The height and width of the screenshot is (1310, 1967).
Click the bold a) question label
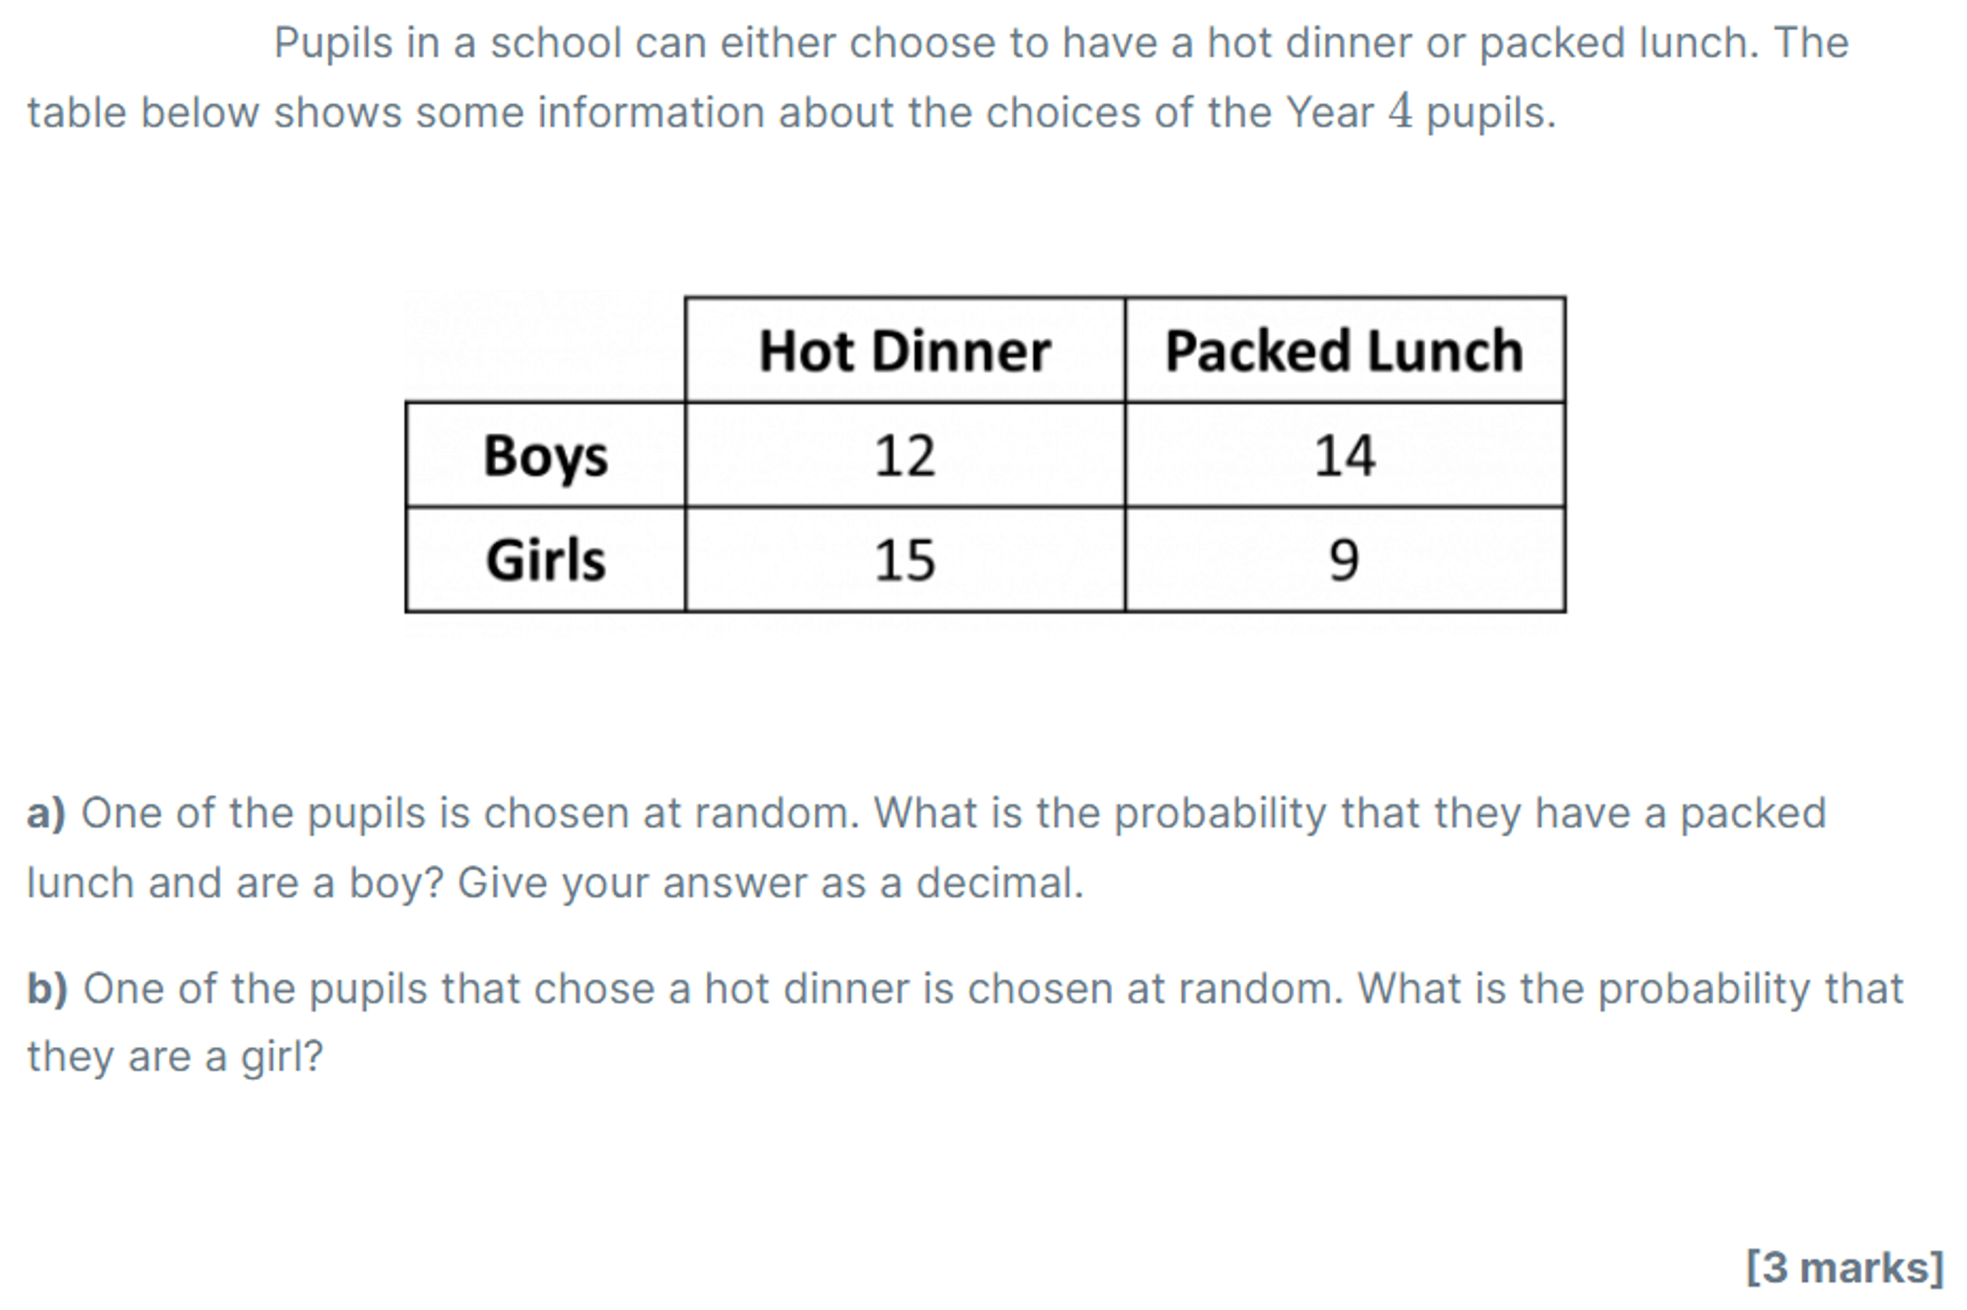[46, 813]
